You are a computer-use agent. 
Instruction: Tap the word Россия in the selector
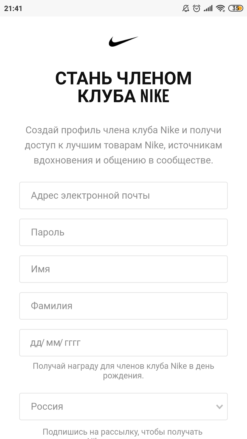click(x=47, y=406)
